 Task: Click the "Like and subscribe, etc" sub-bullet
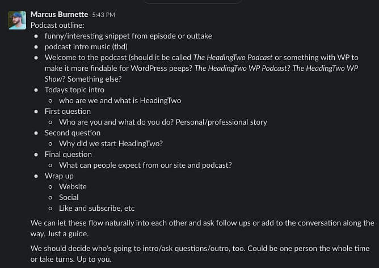pyautogui.click(x=96, y=208)
